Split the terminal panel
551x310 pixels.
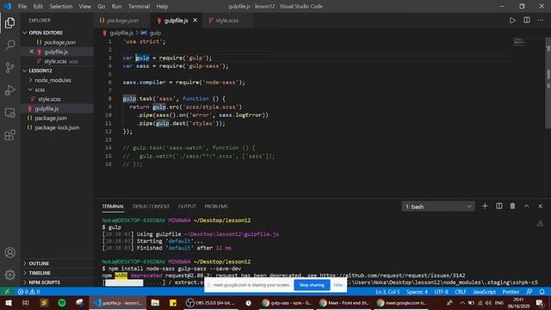coord(499,207)
